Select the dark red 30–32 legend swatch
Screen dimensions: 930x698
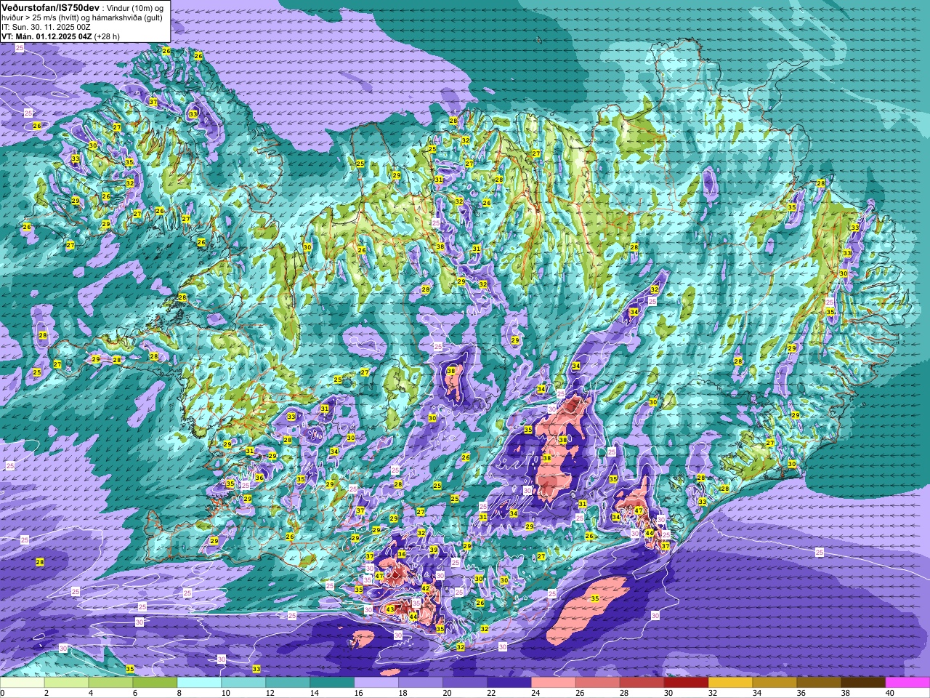point(687,683)
